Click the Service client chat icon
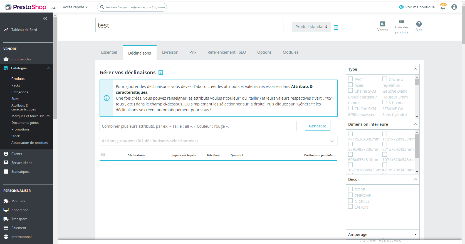Viewport: 465px width, 244px height. (x=6, y=162)
